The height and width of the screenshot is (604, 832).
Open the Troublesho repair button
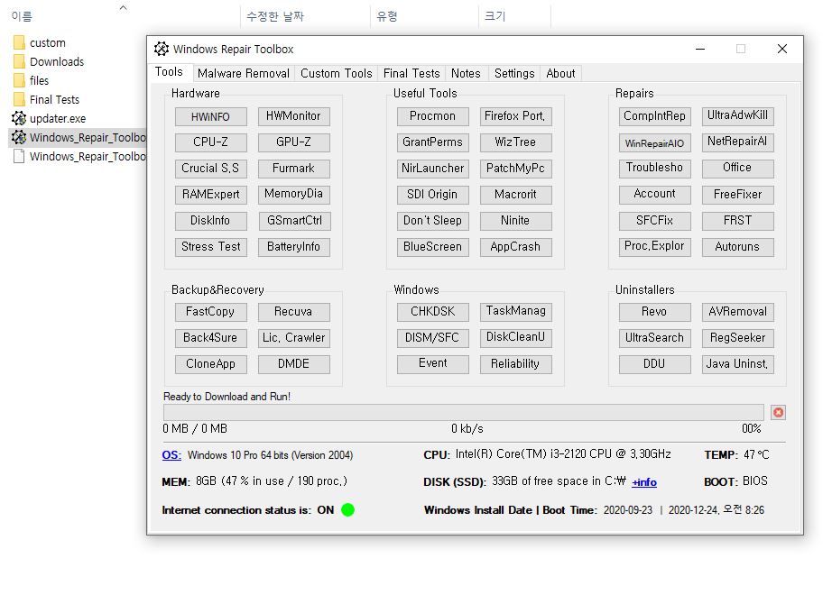point(655,168)
